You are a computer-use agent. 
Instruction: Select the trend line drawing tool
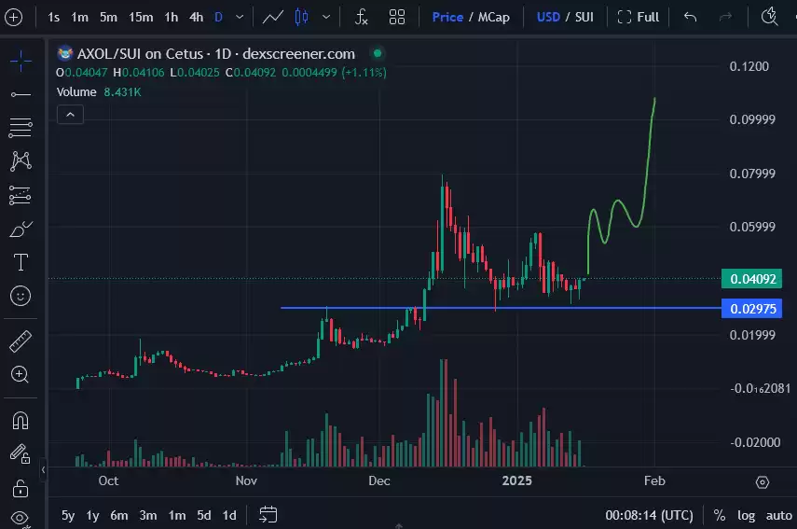(x=21, y=94)
